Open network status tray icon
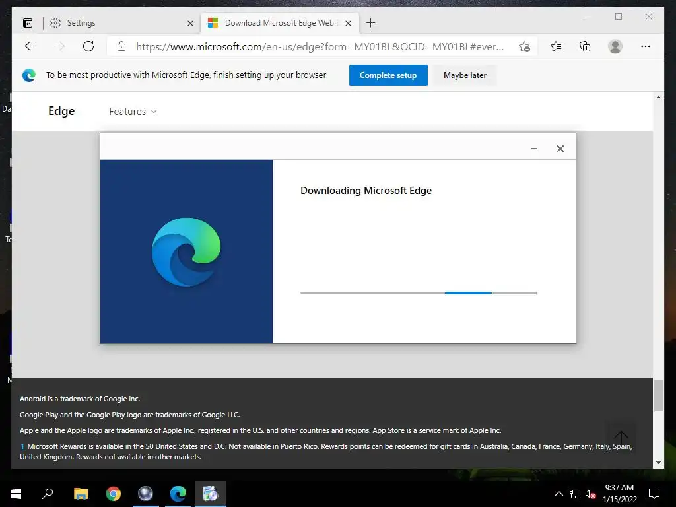 click(x=575, y=494)
